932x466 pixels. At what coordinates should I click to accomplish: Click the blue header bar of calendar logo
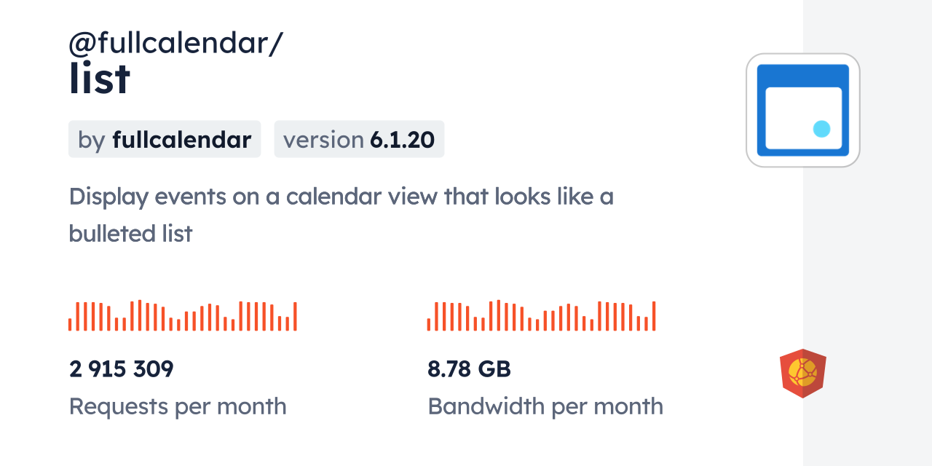click(802, 76)
